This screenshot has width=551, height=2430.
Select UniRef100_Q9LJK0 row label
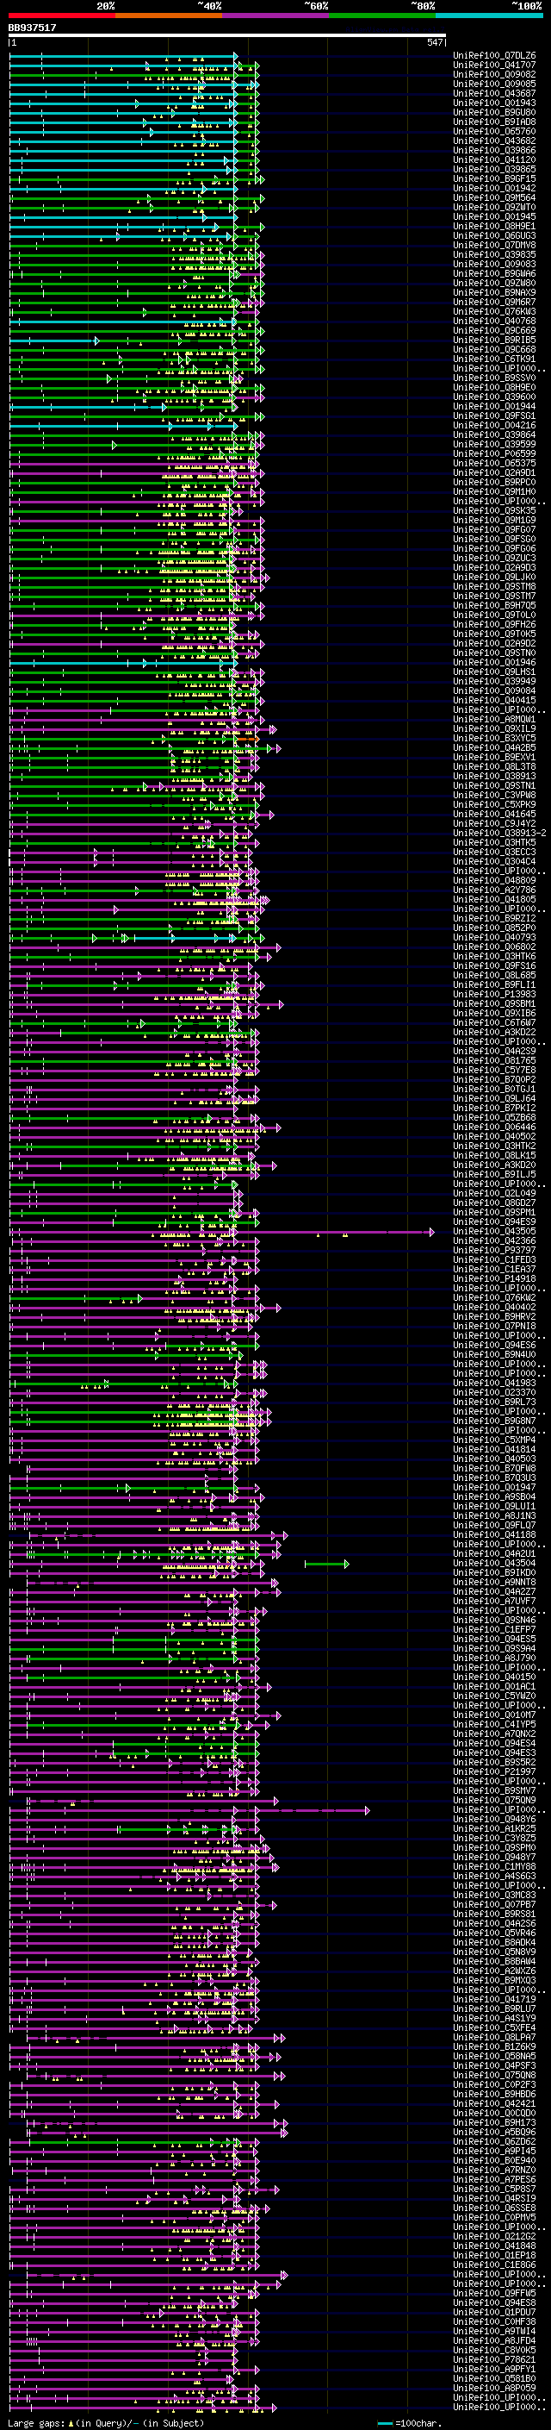click(494, 578)
